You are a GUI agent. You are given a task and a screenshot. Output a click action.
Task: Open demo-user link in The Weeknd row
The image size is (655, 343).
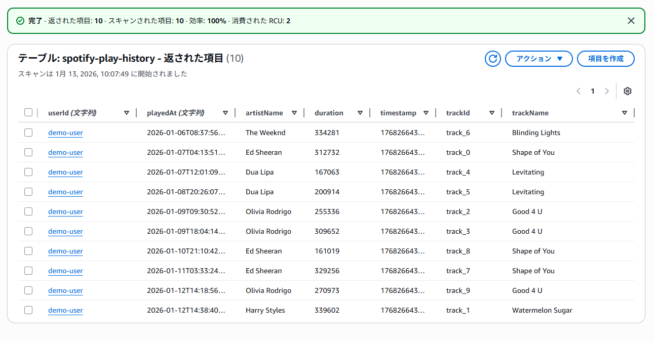(65, 133)
